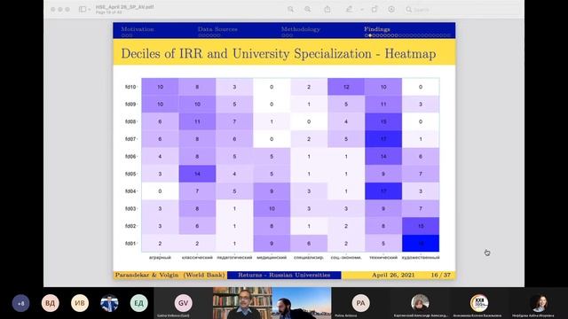Click the fd03 медицинский cell showing 10
The width and height of the screenshot is (568, 319).
[272, 209]
